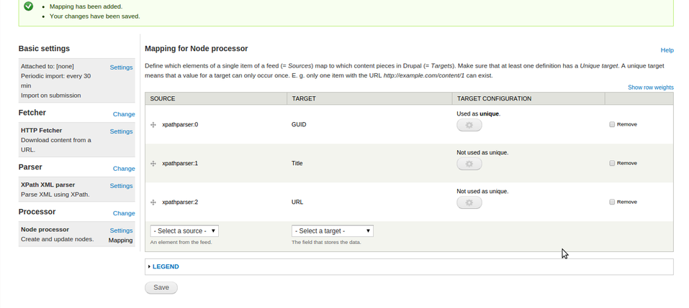Open the 'Select a source' dropdown

(x=184, y=231)
